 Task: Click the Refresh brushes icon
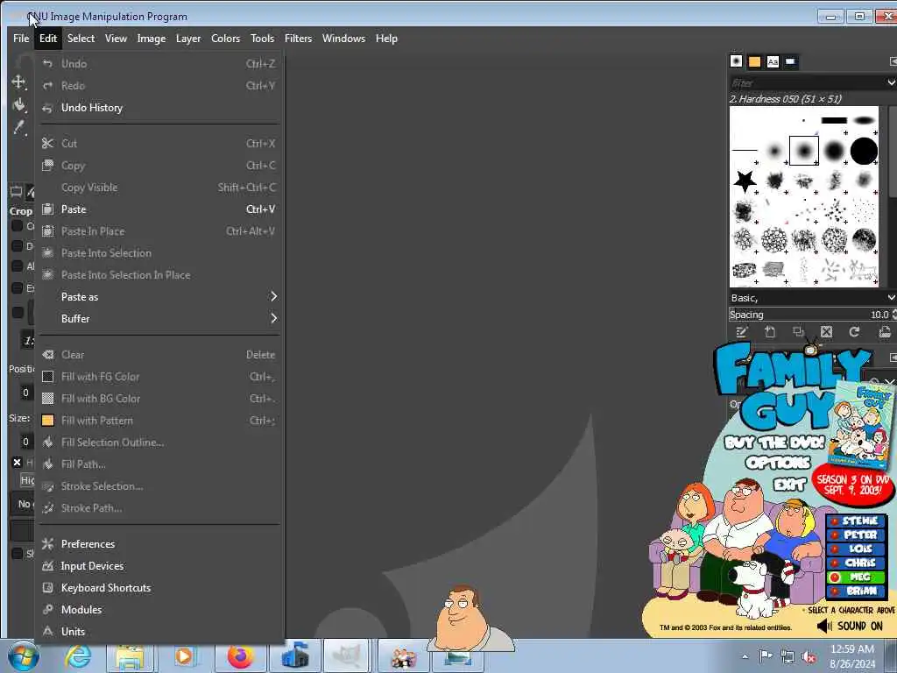click(x=855, y=332)
